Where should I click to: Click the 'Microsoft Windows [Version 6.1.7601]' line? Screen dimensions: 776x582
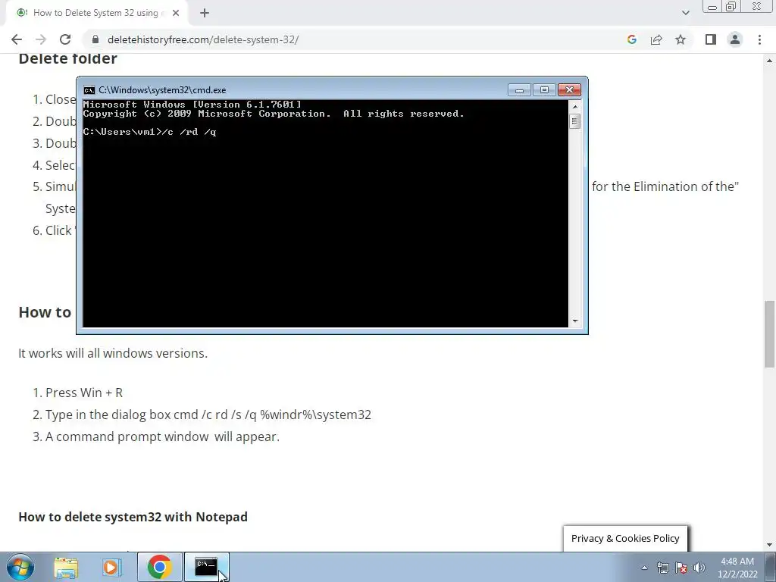[192, 105]
